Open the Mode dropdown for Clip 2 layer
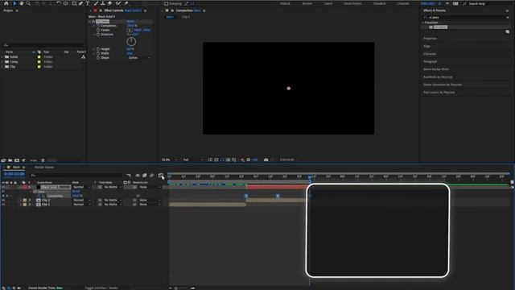 coord(82,200)
